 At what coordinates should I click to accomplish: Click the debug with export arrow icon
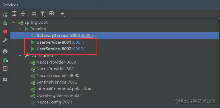[x=5, y=60]
